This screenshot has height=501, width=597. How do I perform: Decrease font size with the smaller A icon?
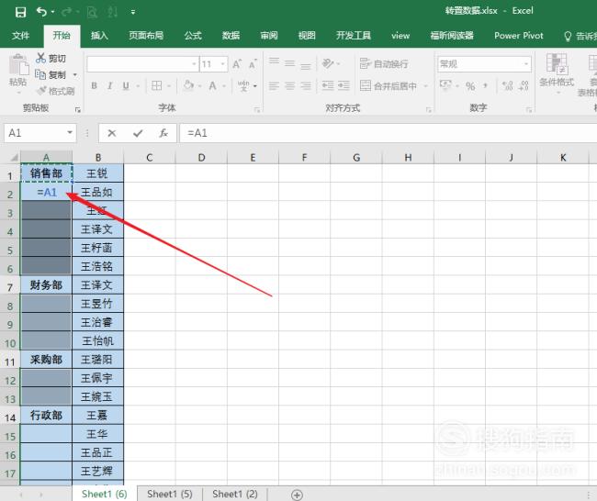coord(253,64)
